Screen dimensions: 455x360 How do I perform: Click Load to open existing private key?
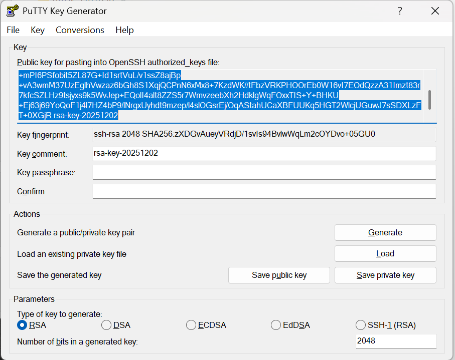[x=385, y=254]
